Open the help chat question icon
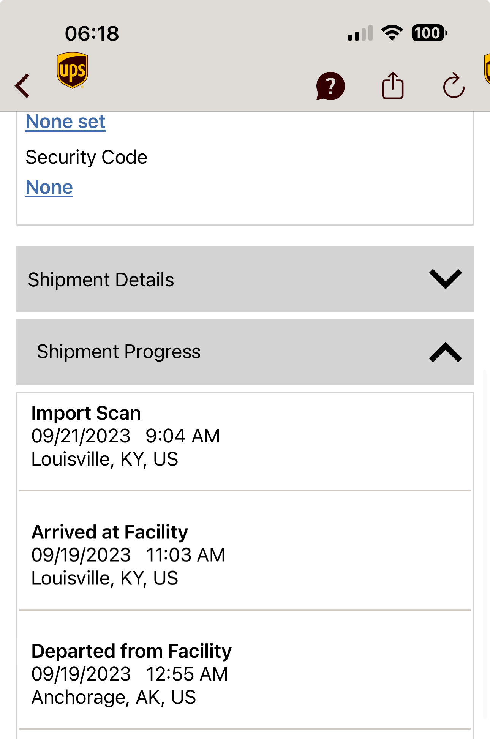This screenshot has height=739, width=490. coord(330,86)
